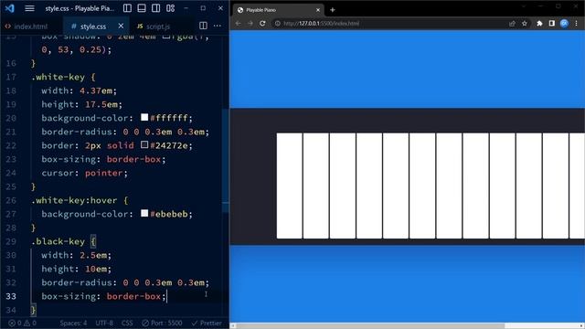585x329 pixels.
Task: Click the 17.5em height value
Action: 101,104
